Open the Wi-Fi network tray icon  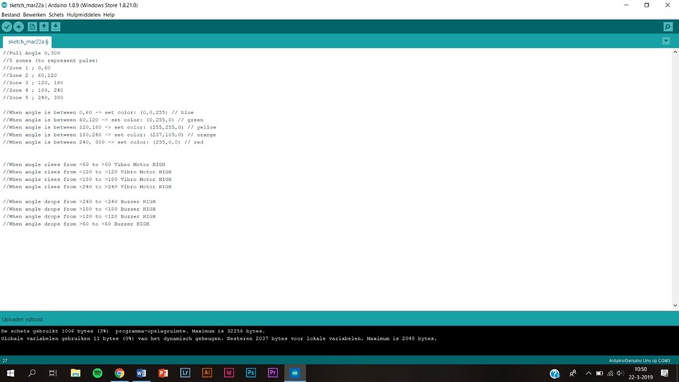pos(610,373)
